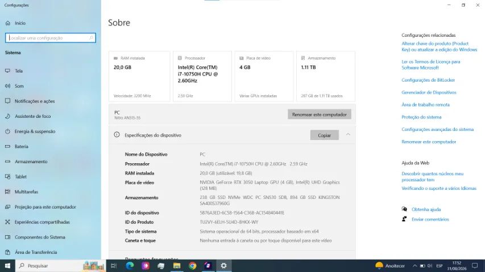
Task: Open the Placa de vídeo card
Action: (x=264, y=76)
